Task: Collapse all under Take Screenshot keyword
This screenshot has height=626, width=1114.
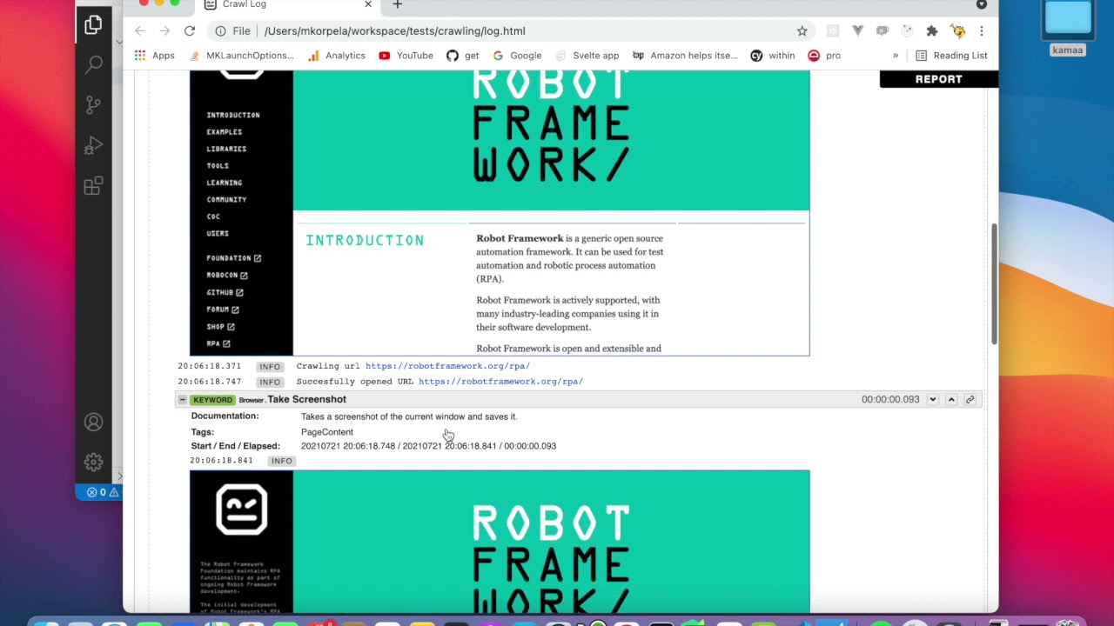Action: point(951,400)
